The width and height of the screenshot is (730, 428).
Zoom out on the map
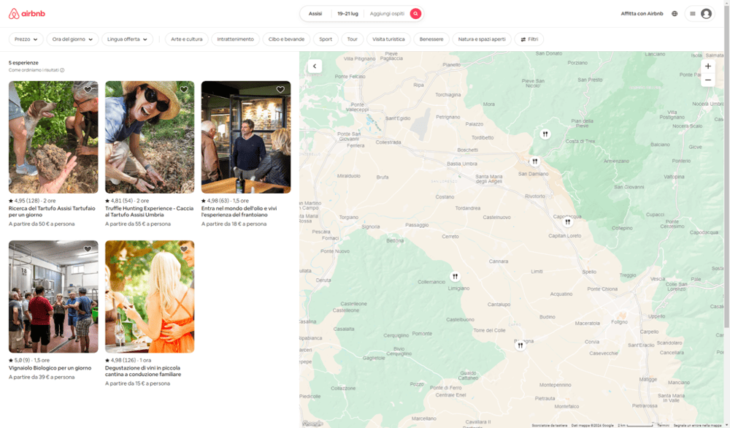tap(707, 80)
